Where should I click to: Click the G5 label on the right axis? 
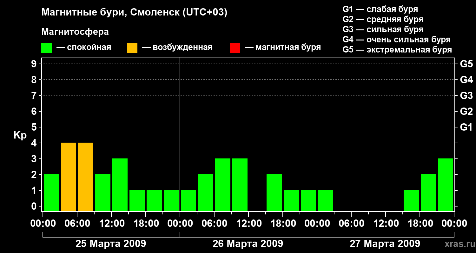(x=466, y=64)
